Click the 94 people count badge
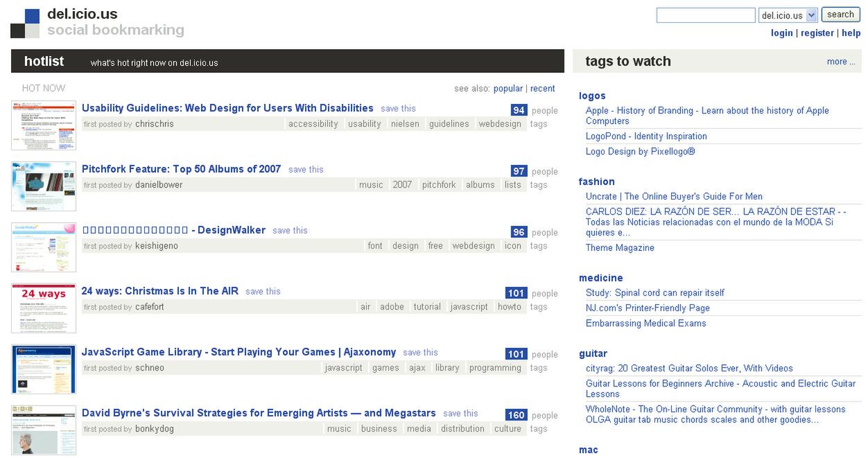The width and height of the screenshot is (868, 458). click(519, 110)
